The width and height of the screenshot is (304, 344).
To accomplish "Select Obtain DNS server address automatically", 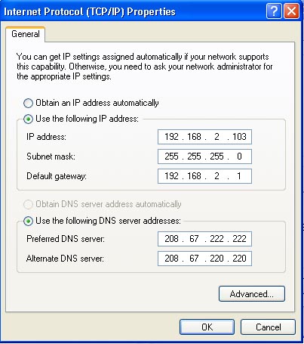I will pos(28,204).
